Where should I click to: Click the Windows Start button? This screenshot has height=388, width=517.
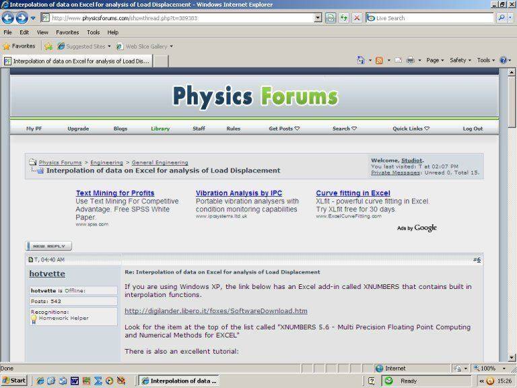[13, 381]
